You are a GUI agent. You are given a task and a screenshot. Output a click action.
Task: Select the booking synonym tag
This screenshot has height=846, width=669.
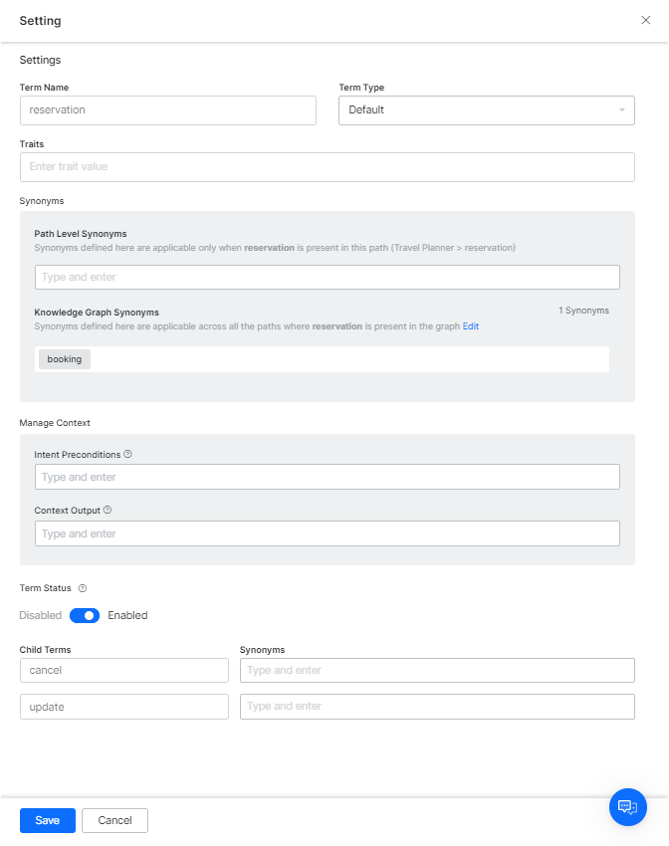[65, 359]
